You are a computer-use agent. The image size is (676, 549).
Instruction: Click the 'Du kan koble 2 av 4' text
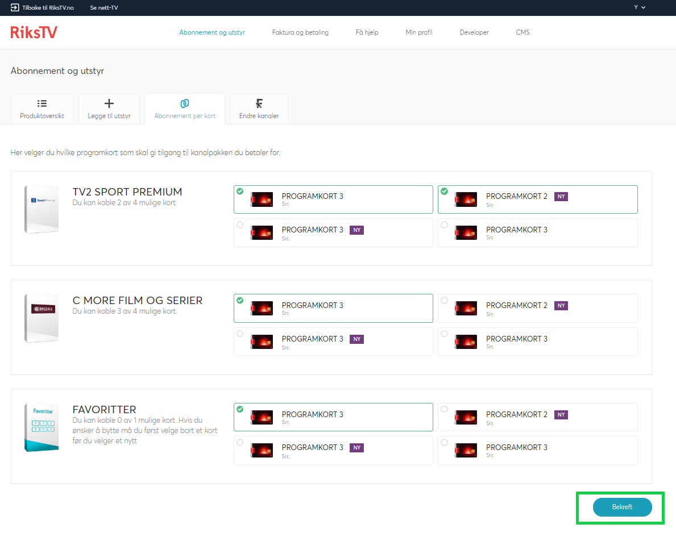coord(125,202)
